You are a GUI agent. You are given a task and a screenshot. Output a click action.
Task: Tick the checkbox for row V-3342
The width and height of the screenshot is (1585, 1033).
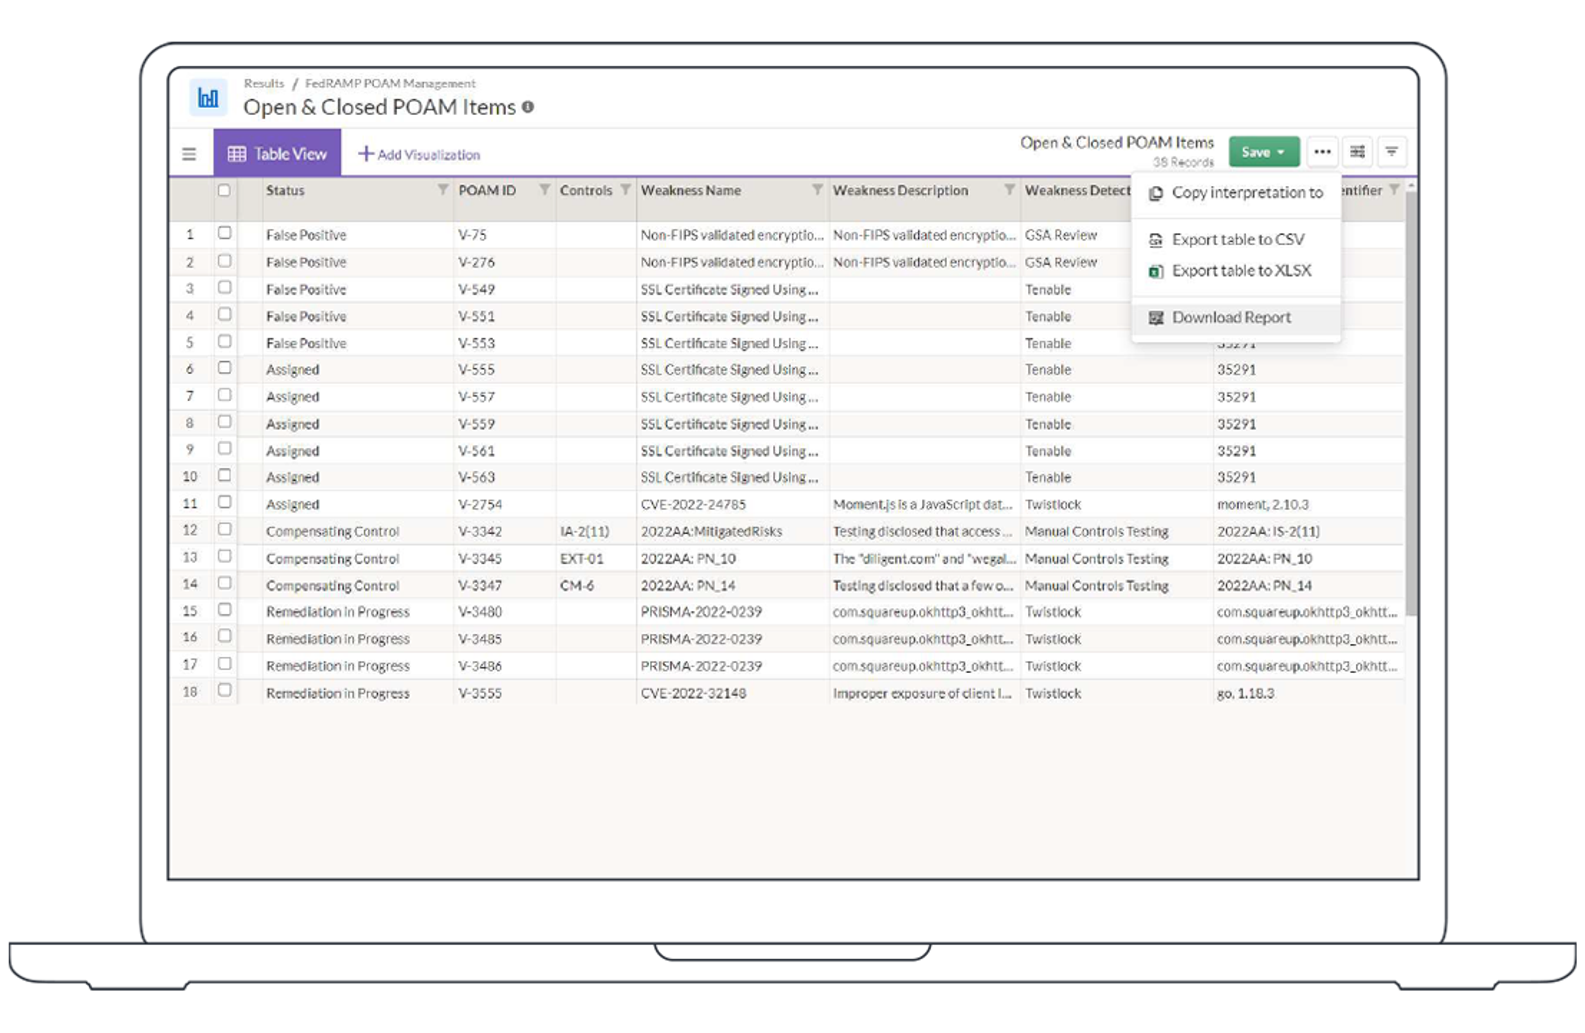coord(225,529)
